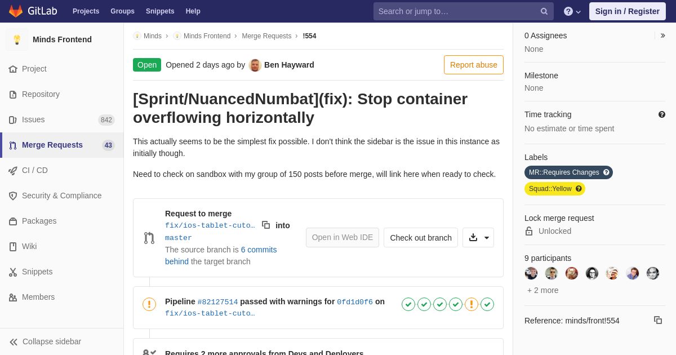The height and width of the screenshot is (355, 676).
Task: Click the Time tracking help icon
Action: 662,114
